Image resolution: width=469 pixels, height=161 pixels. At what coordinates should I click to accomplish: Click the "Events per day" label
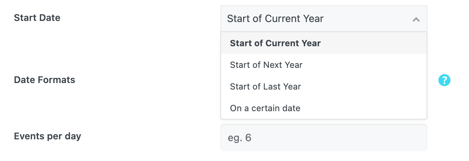pos(47,136)
